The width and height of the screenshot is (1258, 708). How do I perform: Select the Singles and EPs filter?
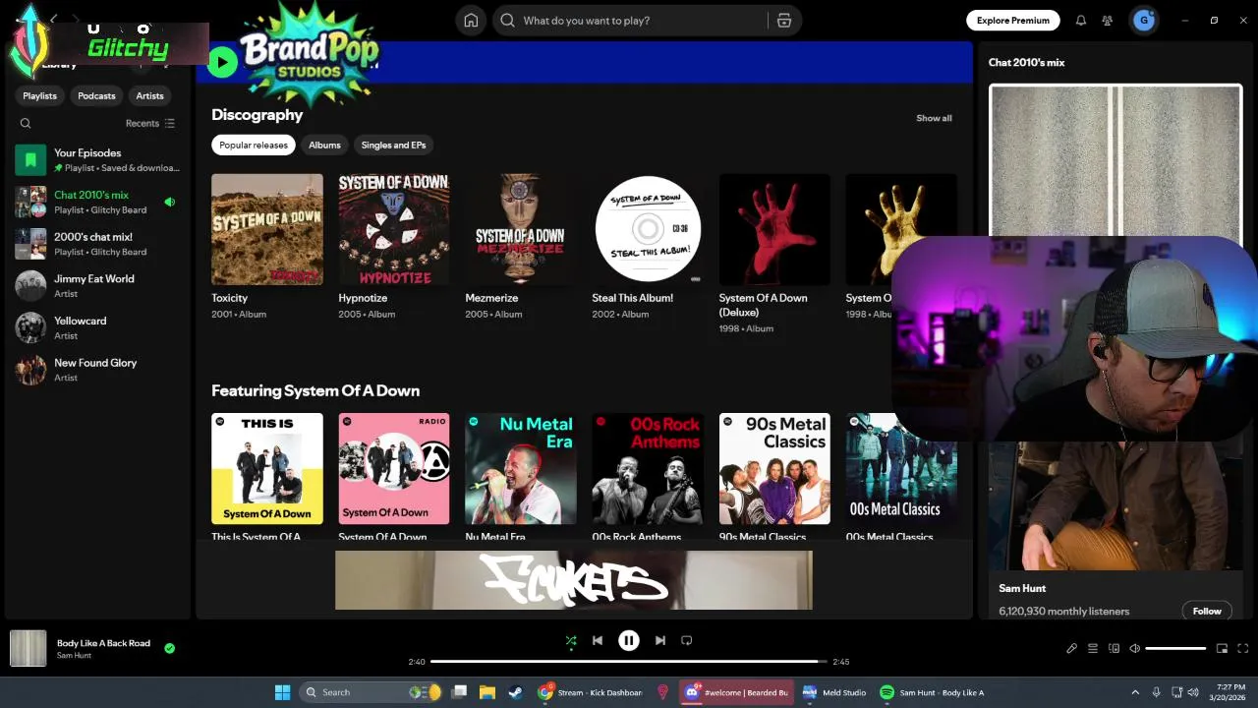(393, 145)
